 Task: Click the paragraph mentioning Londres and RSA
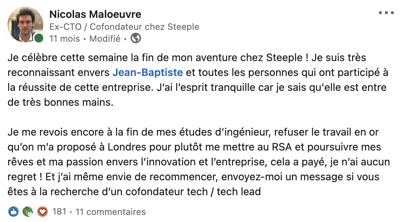tap(199, 162)
